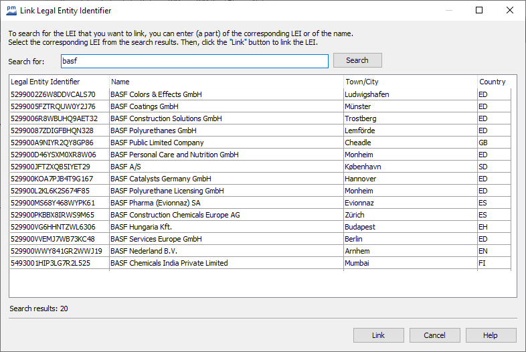This screenshot has width=526, height=352.
Task: Close the Link Legal Entity Identifier dialog
Action: [510, 10]
